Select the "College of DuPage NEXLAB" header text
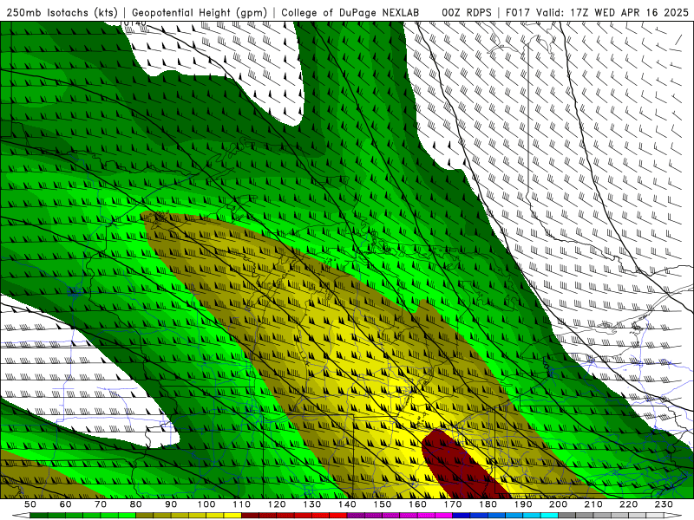 pos(350,12)
